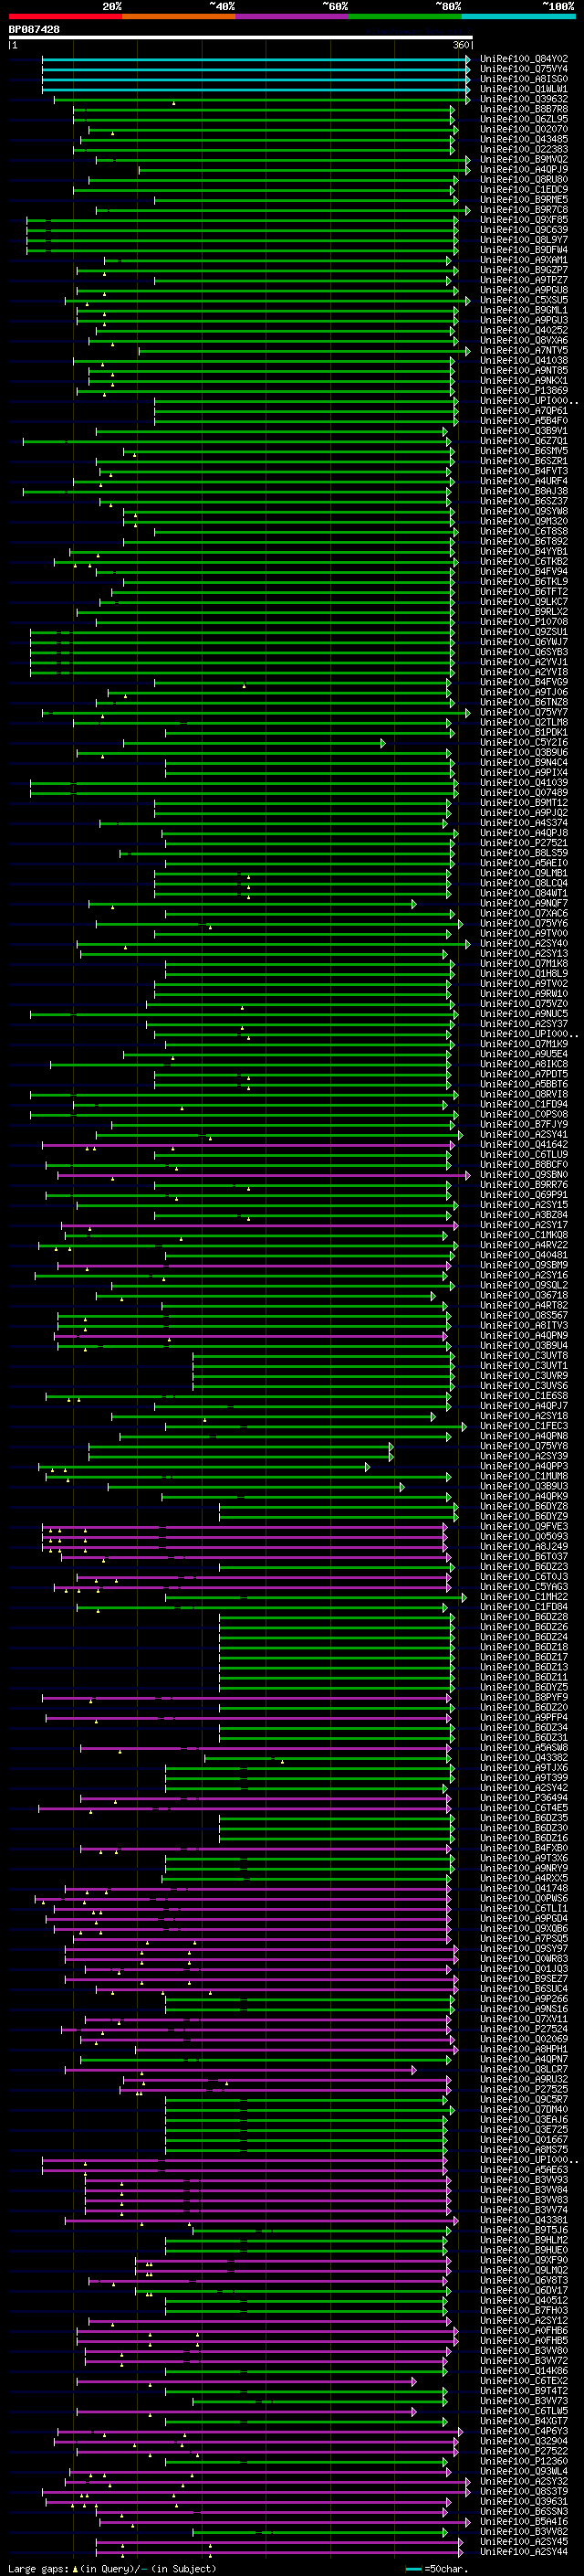Click the UniRef100_B9DFW4 entry

point(523,250)
